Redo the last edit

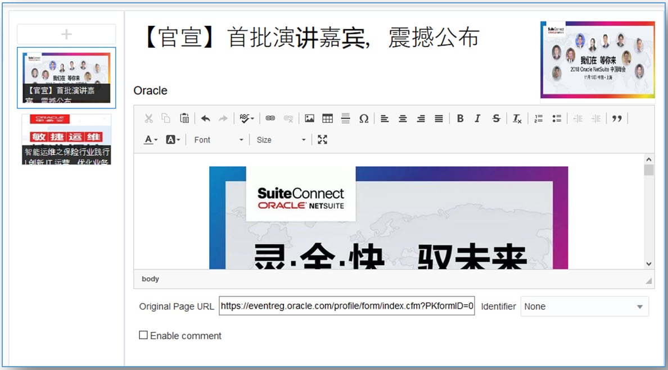[223, 118]
